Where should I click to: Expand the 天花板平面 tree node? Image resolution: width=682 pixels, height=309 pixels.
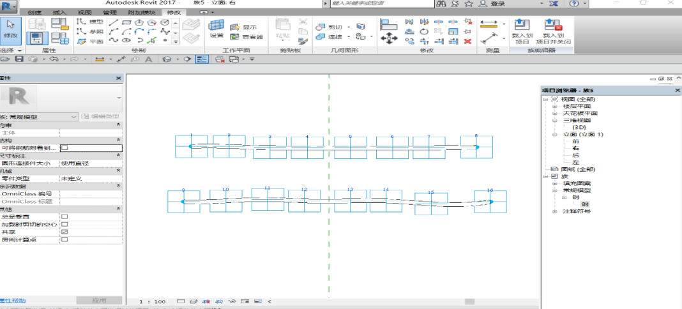(x=554, y=114)
